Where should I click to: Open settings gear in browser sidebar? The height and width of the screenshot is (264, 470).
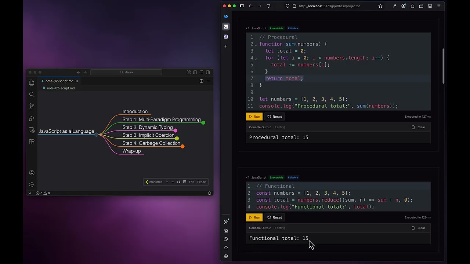(x=226, y=256)
